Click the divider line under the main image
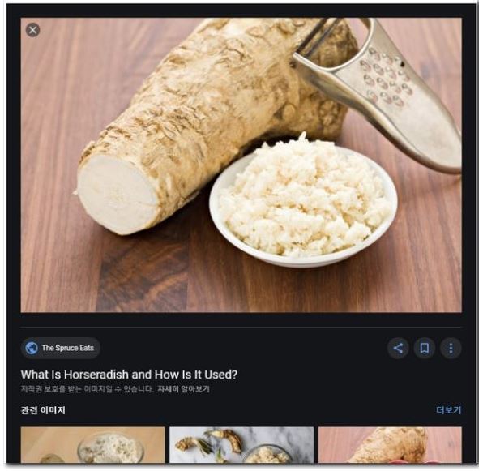The width and height of the screenshot is (483, 471). pos(241,327)
